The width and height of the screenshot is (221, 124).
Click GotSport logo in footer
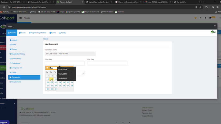(x=28, y=109)
